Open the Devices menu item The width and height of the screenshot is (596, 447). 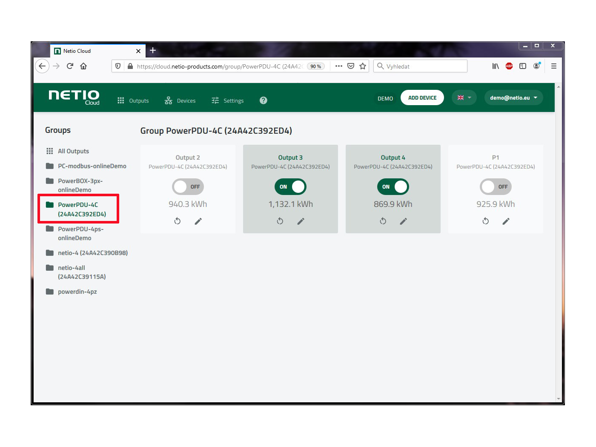tap(180, 100)
